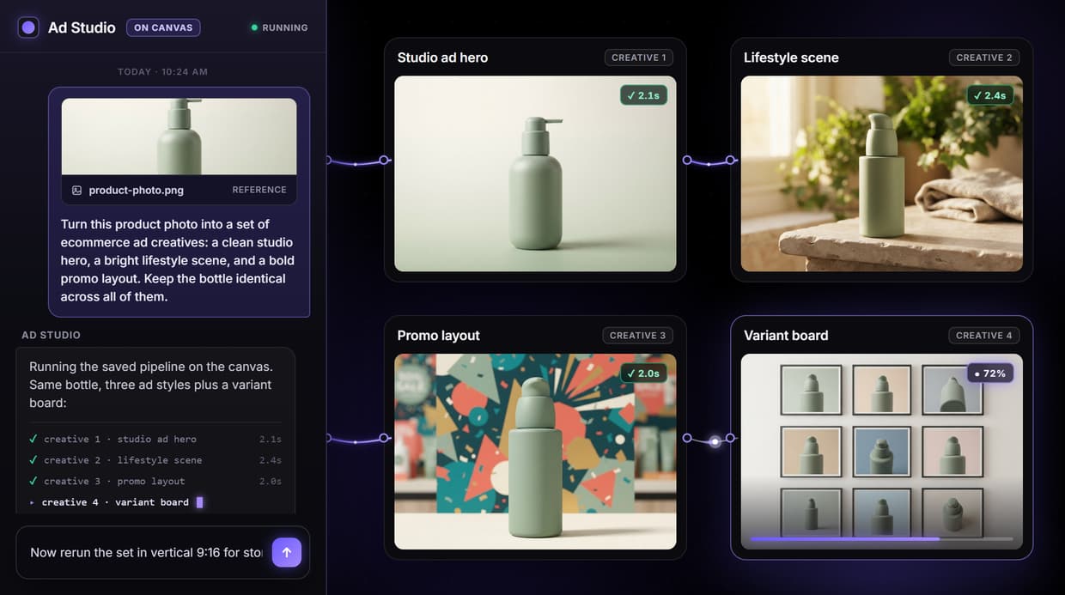Open the product-photo.png reference thumbnail
The image size is (1065, 595).
coord(179,137)
